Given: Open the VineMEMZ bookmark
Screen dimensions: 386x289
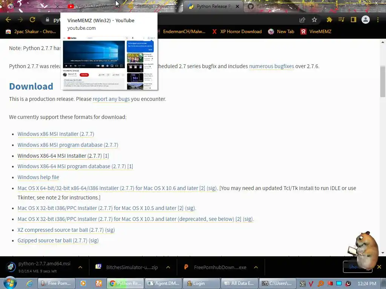Looking at the screenshot, I should [x=316, y=32].
